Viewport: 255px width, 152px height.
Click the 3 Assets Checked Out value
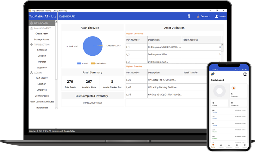[x=112, y=82]
